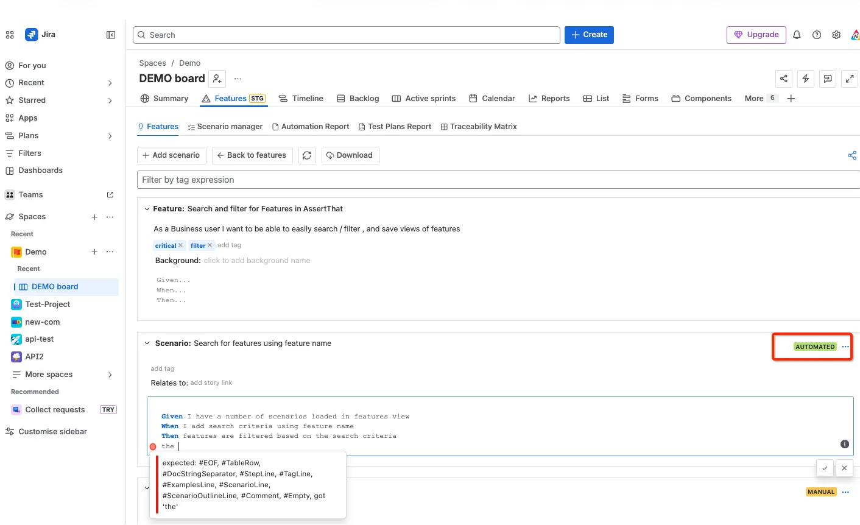Click Back to features button

(252, 155)
